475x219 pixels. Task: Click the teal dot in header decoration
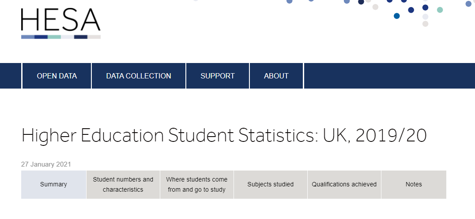click(440, 10)
